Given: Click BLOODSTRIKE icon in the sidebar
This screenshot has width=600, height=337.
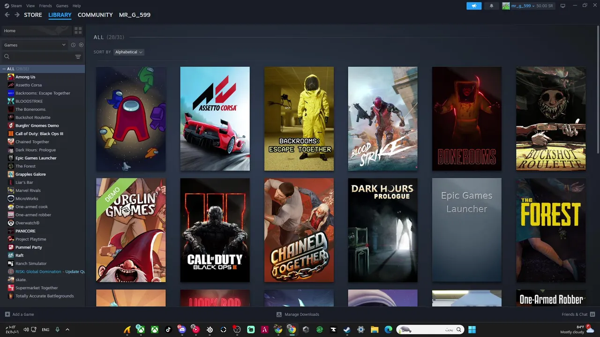Looking at the screenshot, I should (11, 101).
